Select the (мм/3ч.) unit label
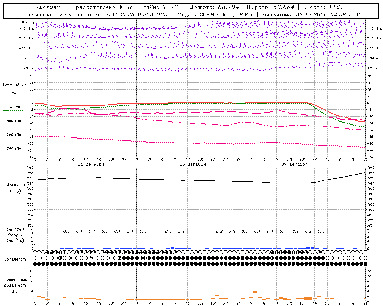The width and height of the screenshot is (383, 306). point(16,229)
